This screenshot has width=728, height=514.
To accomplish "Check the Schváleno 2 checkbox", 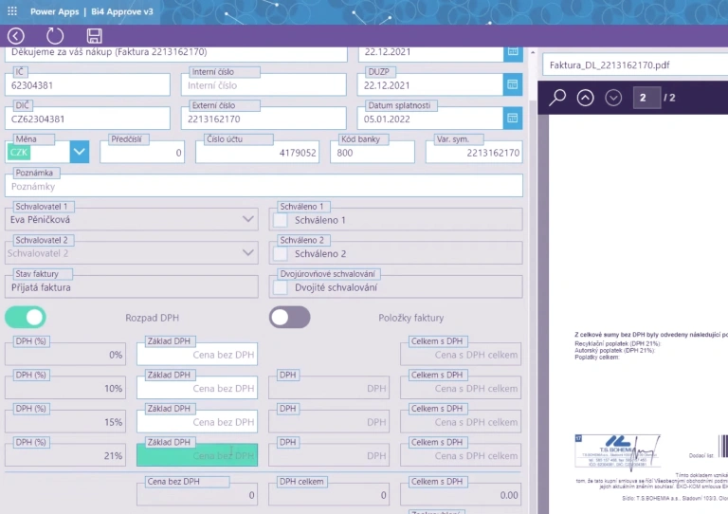I will (281, 254).
